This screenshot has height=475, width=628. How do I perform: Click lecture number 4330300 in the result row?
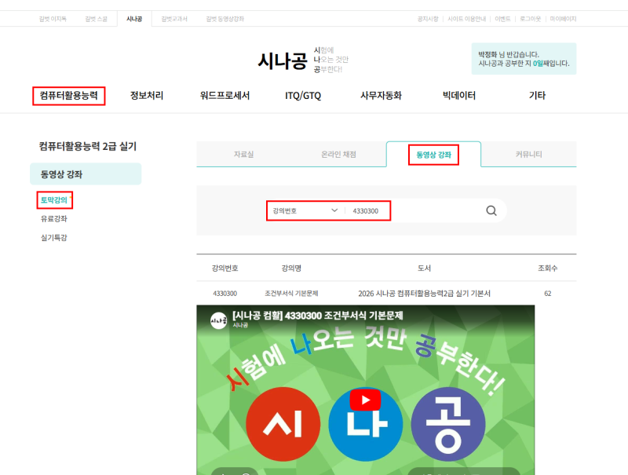click(225, 294)
